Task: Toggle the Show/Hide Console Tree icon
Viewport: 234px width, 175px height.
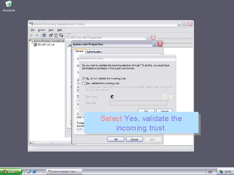Action: 44,35
